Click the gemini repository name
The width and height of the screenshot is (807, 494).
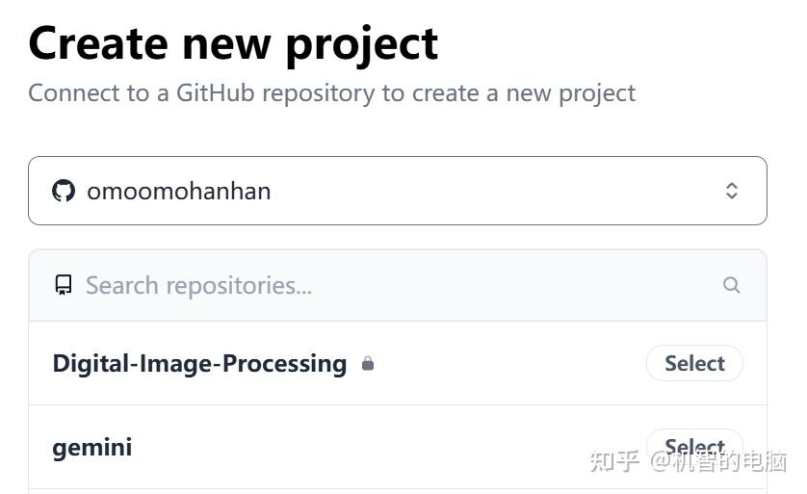[92, 447]
